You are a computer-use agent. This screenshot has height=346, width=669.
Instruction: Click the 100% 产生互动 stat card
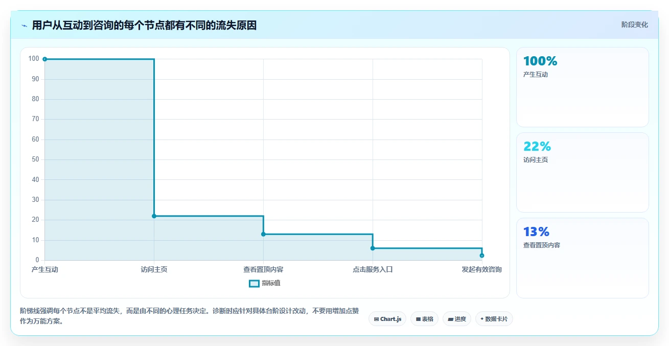click(583, 87)
